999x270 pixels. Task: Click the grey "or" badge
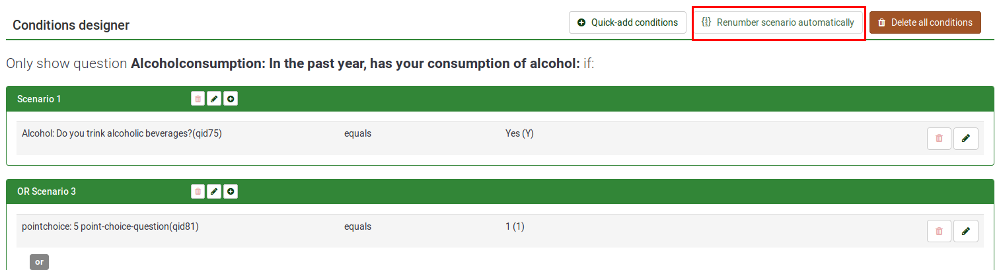[39, 262]
